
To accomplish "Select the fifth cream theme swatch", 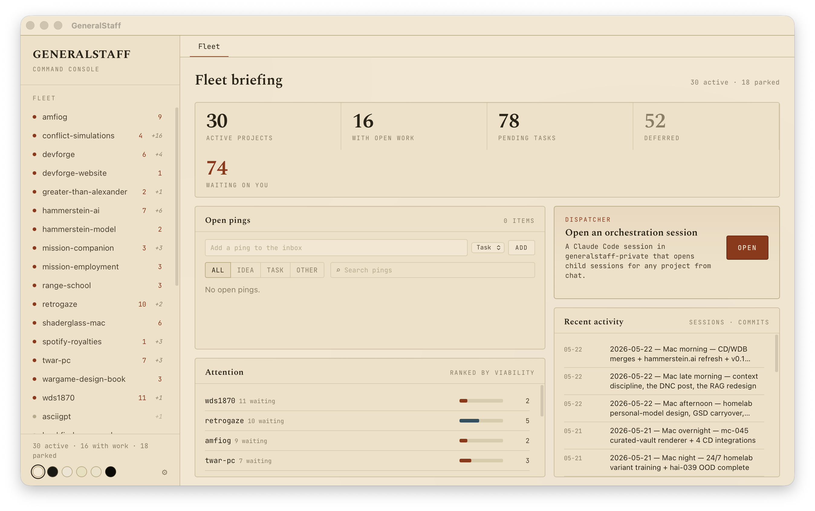I will (x=96, y=472).
